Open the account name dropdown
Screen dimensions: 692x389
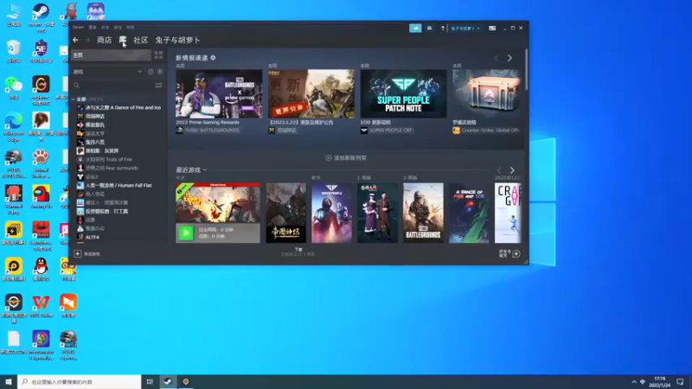click(x=465, y=29)
